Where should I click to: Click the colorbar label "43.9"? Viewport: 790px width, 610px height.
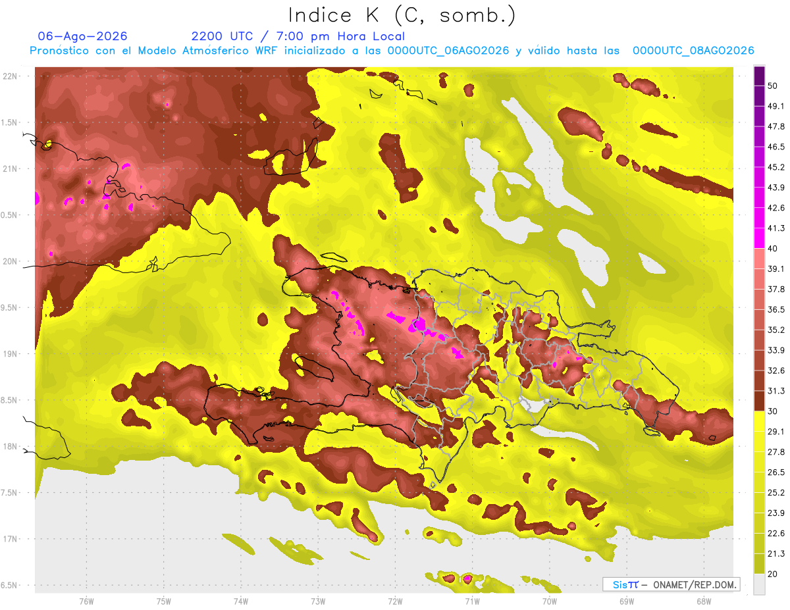tap(776, 188)
